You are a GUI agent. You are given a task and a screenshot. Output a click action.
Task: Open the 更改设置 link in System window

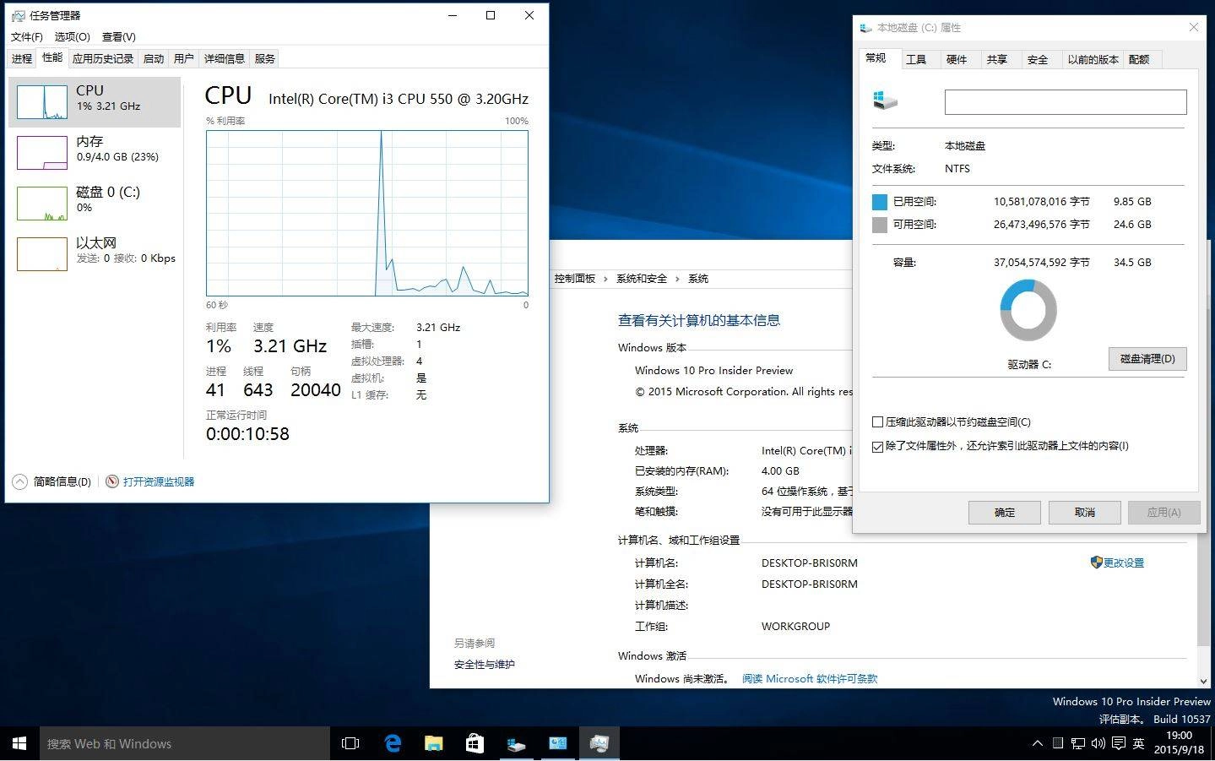pos(1124,563)
